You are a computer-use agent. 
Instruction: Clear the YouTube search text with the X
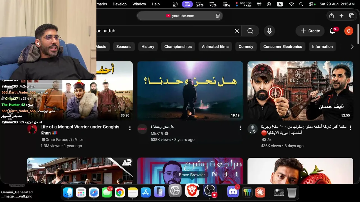237,31
